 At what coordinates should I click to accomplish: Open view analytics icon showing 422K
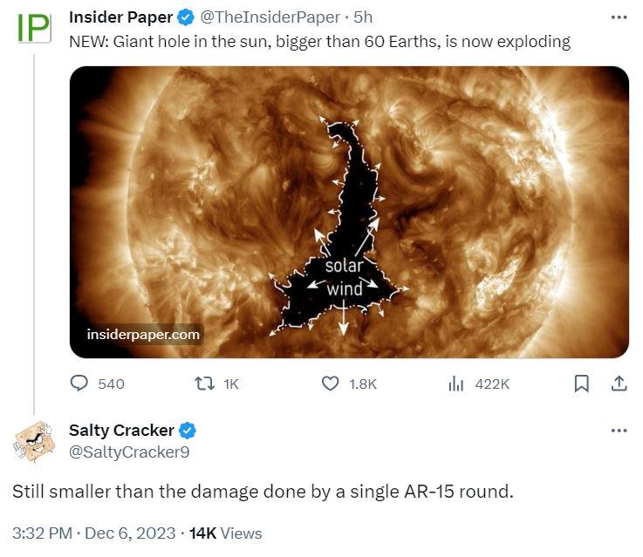(456, 384)
